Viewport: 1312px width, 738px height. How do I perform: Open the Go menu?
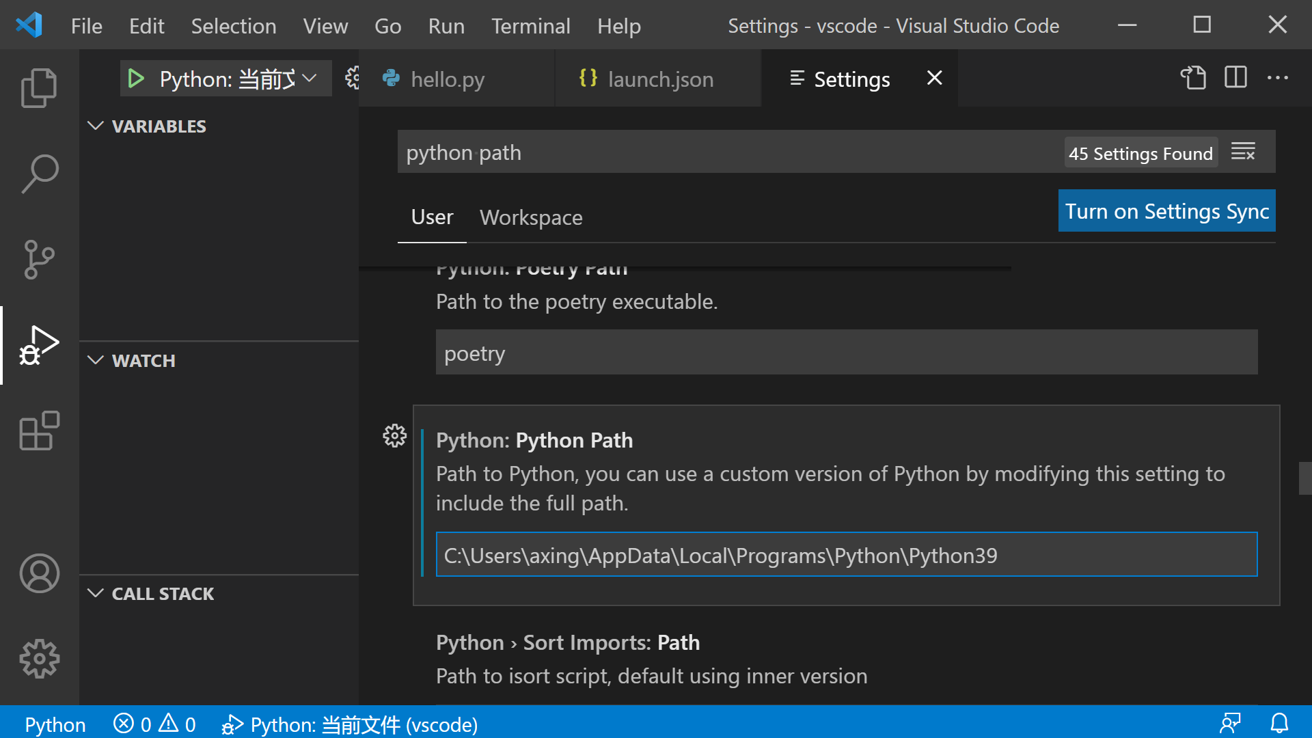[x=387, y=26]
